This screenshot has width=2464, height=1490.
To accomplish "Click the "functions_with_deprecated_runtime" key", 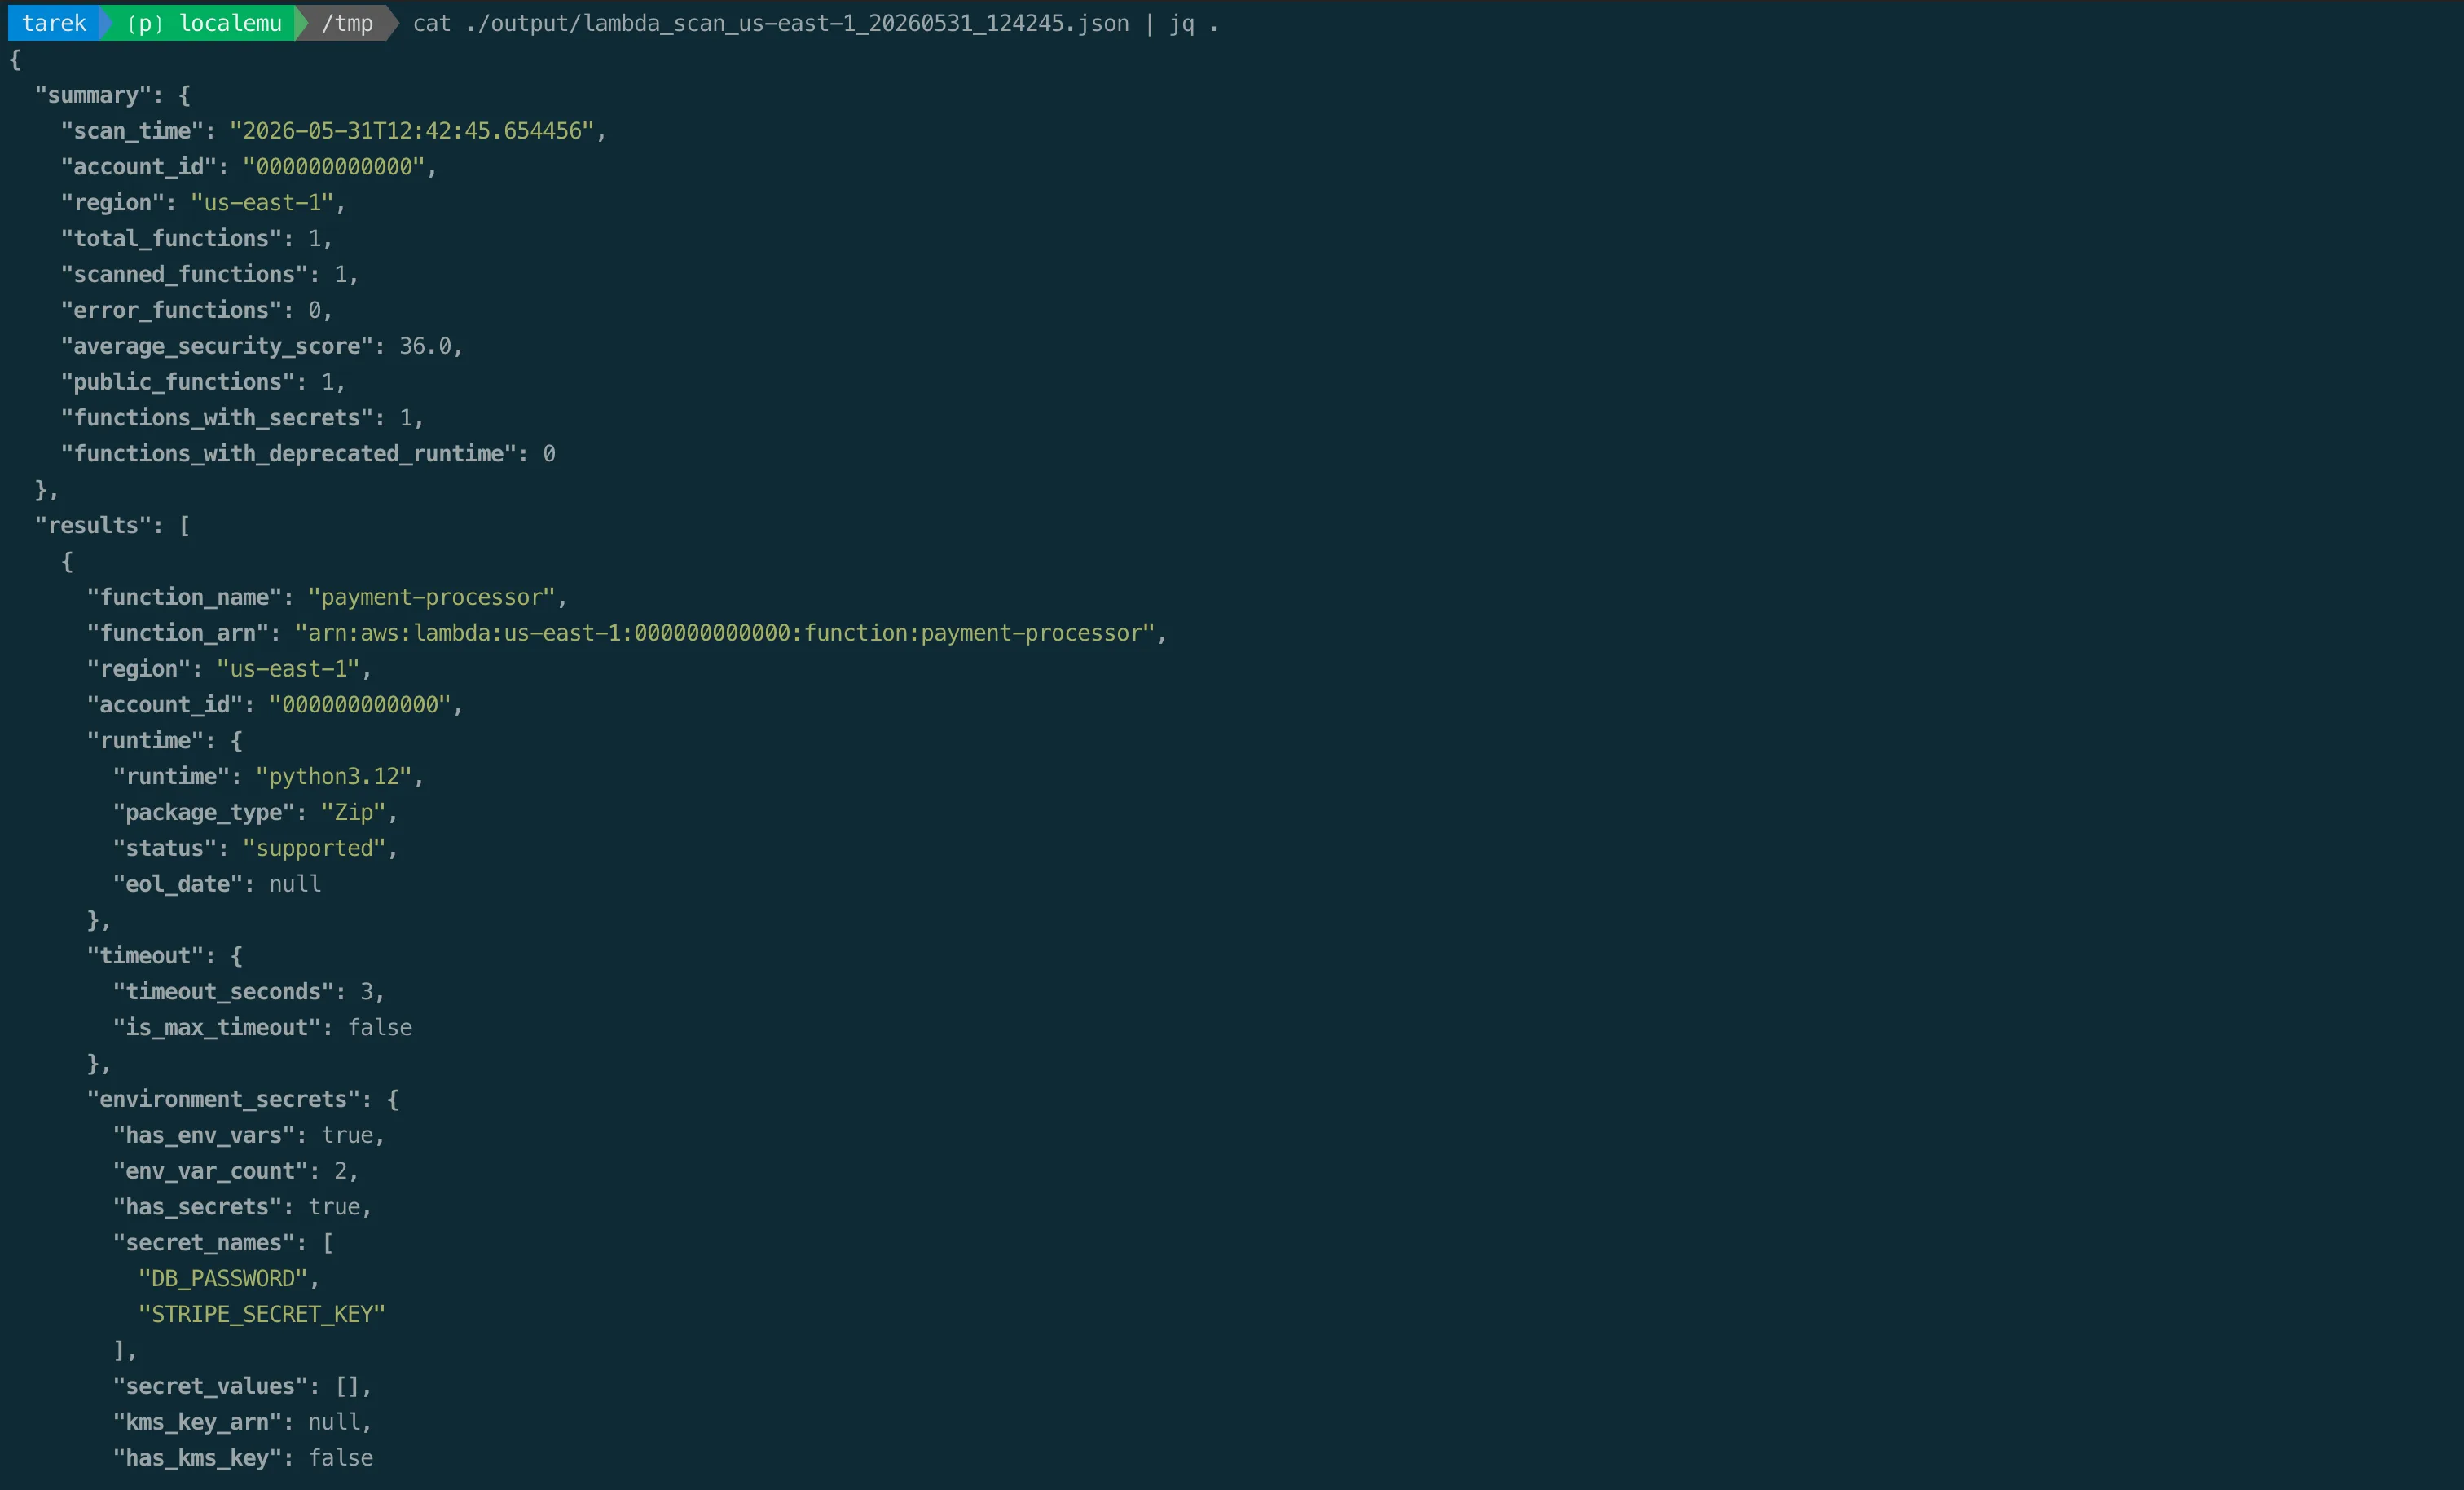I will pyautogui.click(x=288, y=453).
